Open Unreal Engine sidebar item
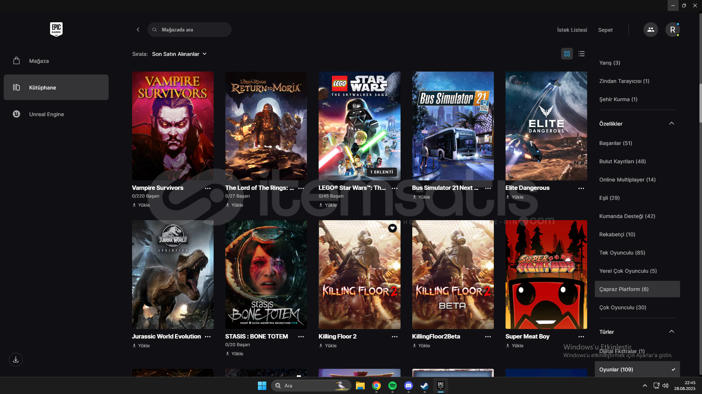Image resolution: width=702 pixels, height=394 pixels. (x=56, y=114)
